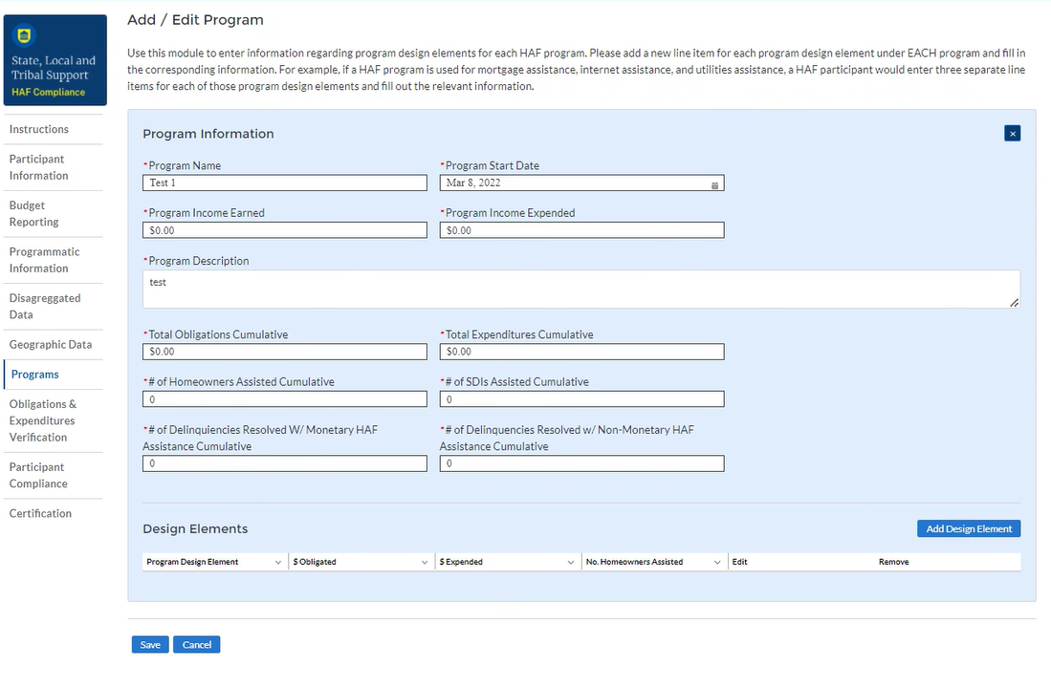Open the Program Start Date calendar picker

714,183
